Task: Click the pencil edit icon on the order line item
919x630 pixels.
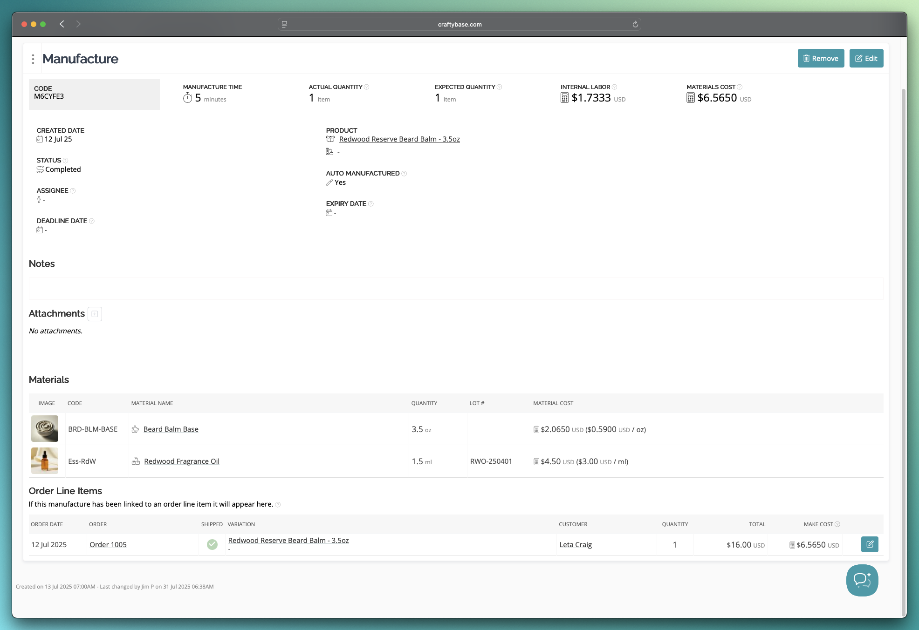Action: (869, 544)
